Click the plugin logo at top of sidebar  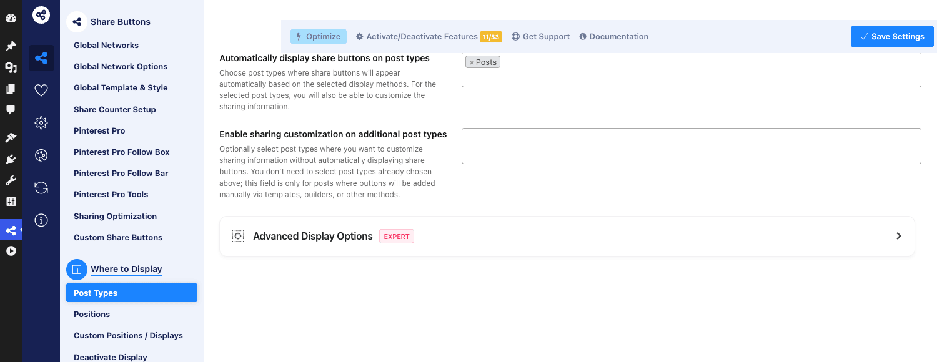[x=41, y=14]
